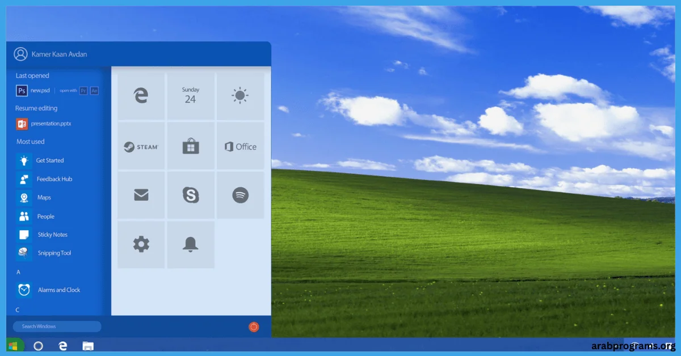The width and height of the screenshot is (681, 356).
Task: Select the Get Started label
Action: [50, 160]
